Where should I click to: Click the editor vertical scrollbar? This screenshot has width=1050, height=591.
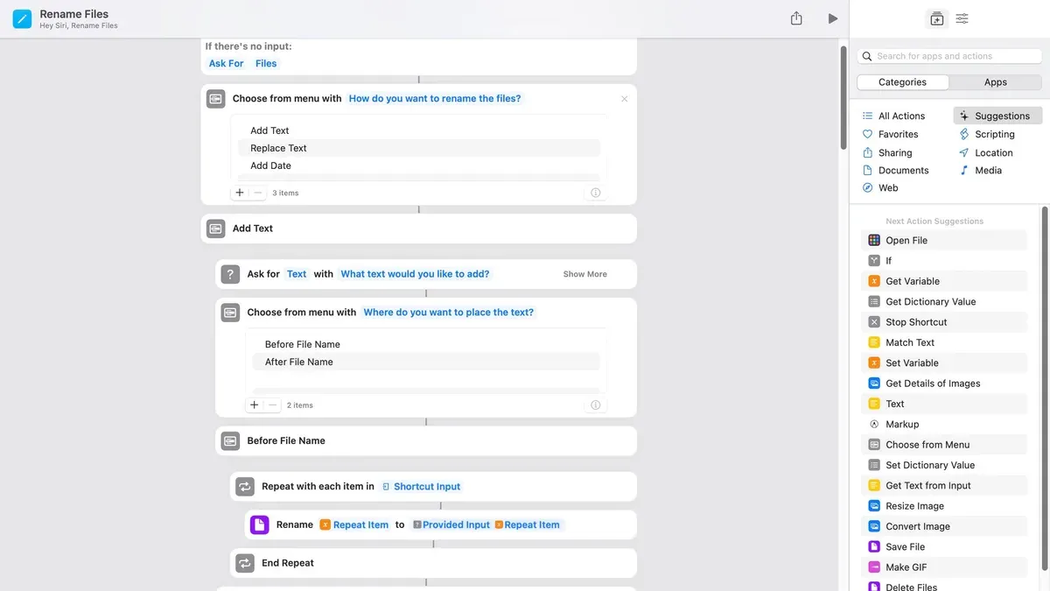click(843, 96)
